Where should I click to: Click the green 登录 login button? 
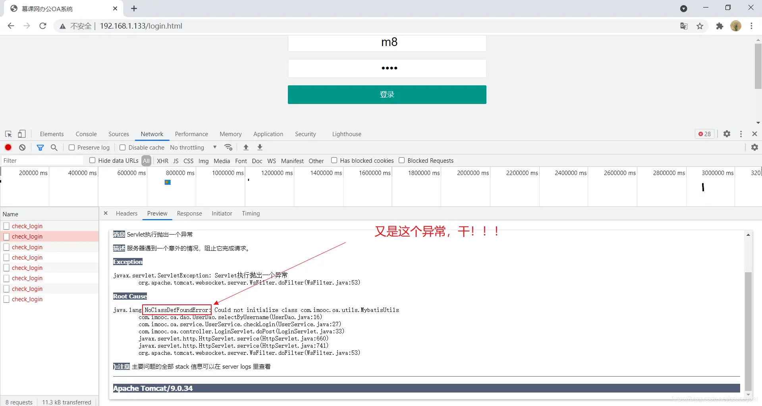click(387, 94)
